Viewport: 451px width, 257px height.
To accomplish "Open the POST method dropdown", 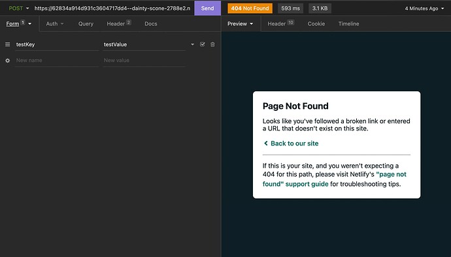I will 19,8.
